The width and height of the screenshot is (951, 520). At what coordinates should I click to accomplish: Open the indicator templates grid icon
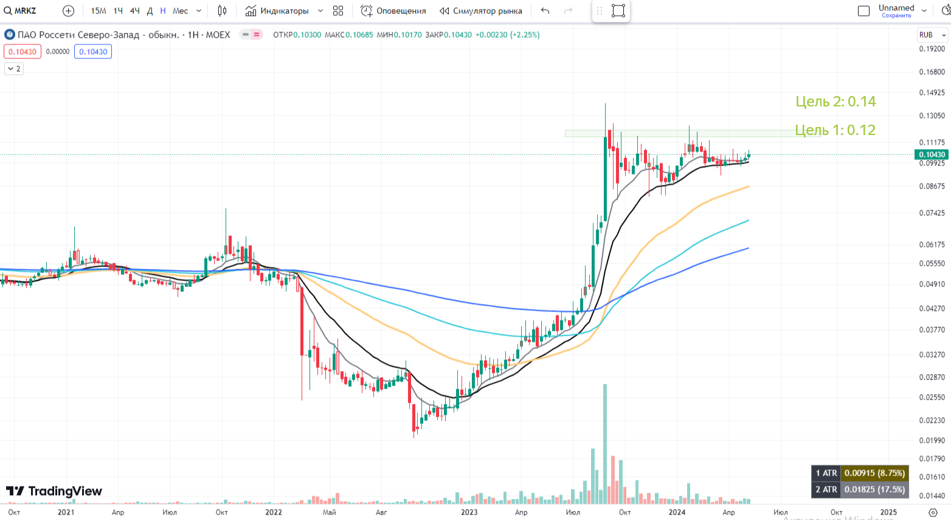[x=338, y=10]
